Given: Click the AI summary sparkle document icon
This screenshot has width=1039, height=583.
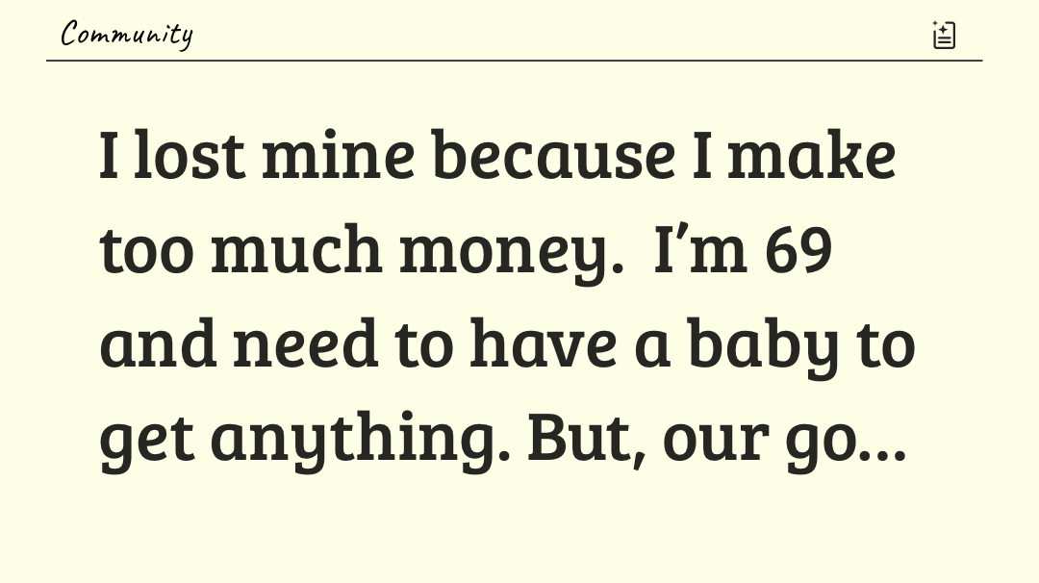Looking at the screenshot, I should [944, 35].
